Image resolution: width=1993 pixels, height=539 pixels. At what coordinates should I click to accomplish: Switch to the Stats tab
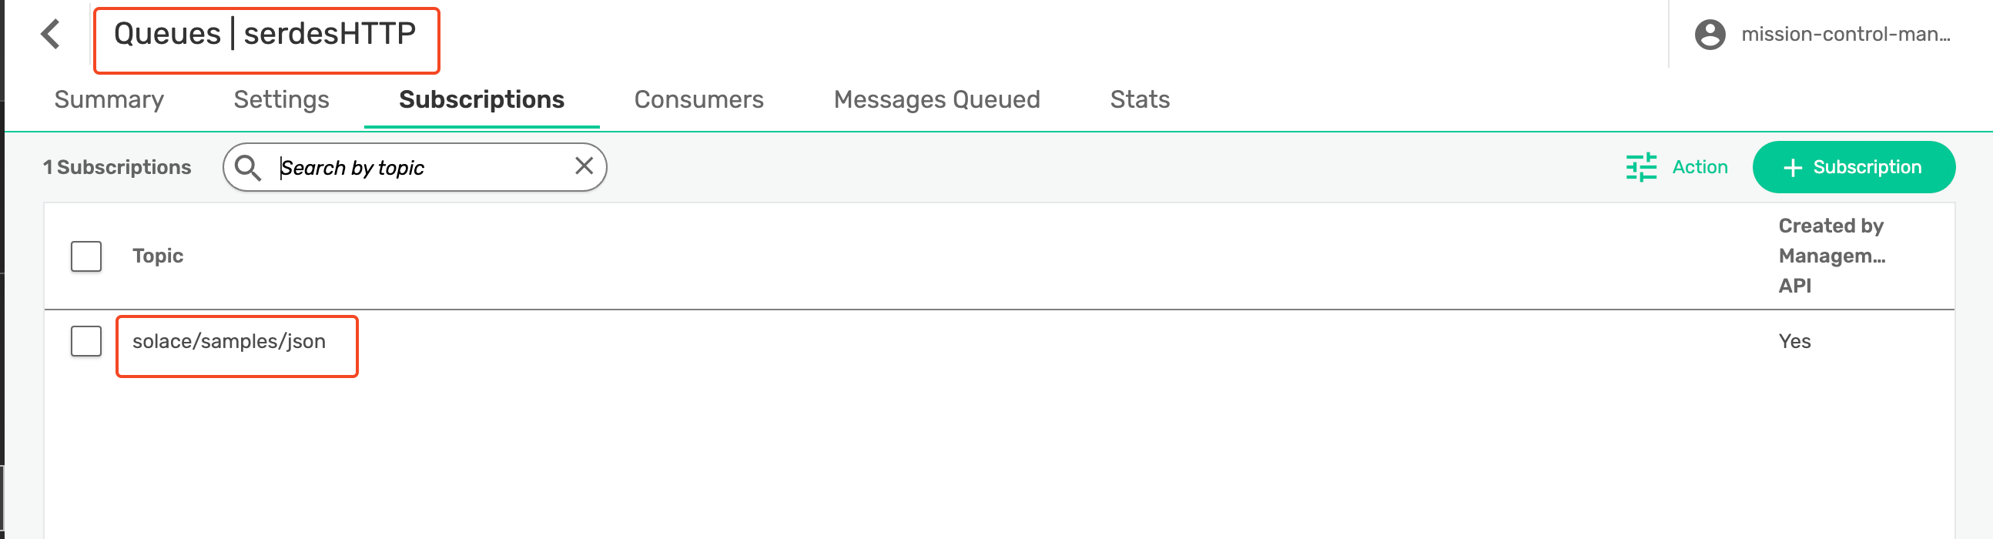coord(1140,99)
